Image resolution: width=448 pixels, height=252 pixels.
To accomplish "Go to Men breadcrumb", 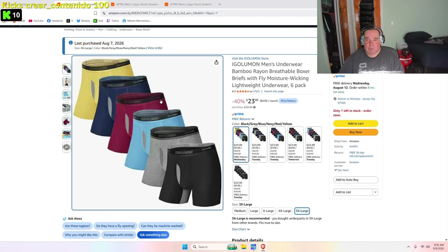I will click(x=100, y=29).
